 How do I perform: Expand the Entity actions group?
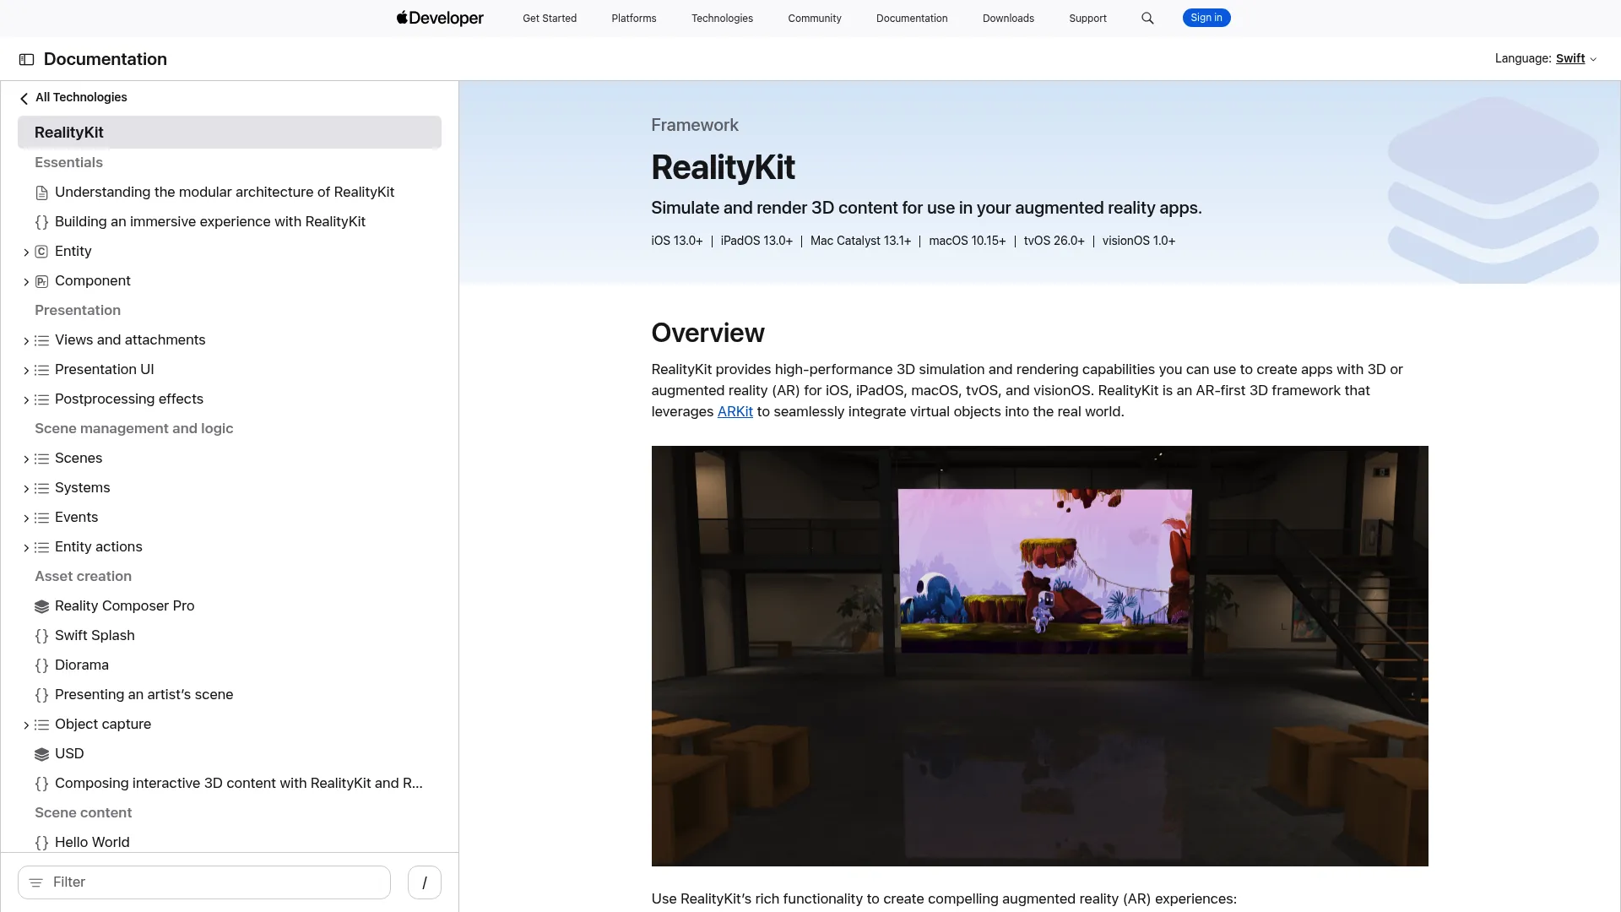pos(26,547)
